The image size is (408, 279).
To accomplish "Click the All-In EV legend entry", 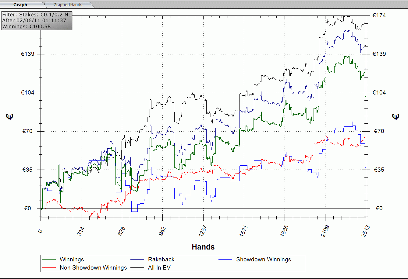I will (x=159, y=267).
